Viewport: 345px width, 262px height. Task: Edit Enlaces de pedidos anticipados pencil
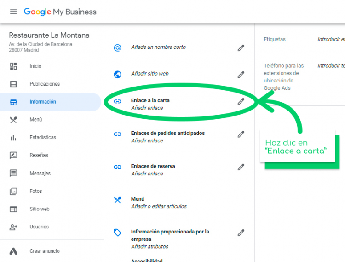pos(241,134)
